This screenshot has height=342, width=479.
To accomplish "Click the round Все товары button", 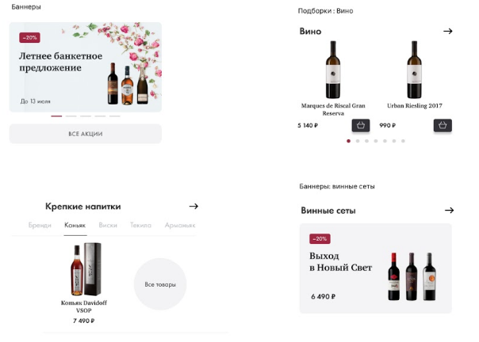I will click(x=159, y=283).
